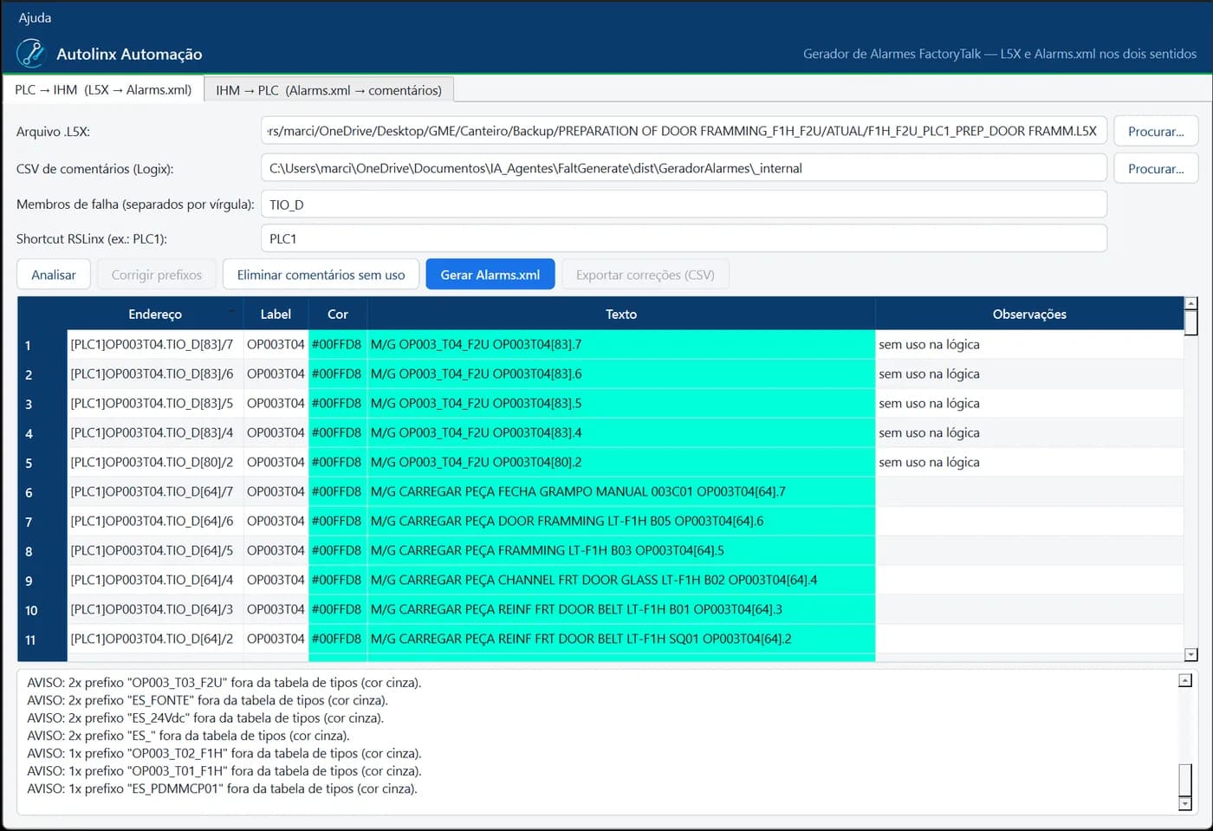The width and height of the screenshot is (1213, 831).
Task: Click the Gerar Alarms.xml button
Action: click(x=490, y=275)
